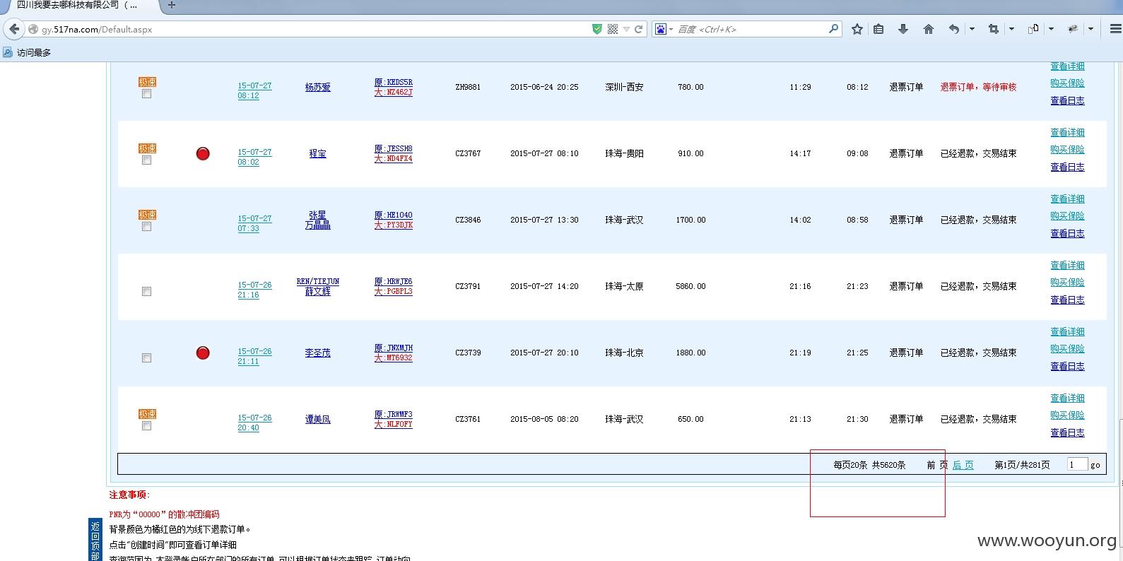This screenshot has width=1123, height=561.
Task: Click the 返回顶部 side button
Action: pos(95,541)
